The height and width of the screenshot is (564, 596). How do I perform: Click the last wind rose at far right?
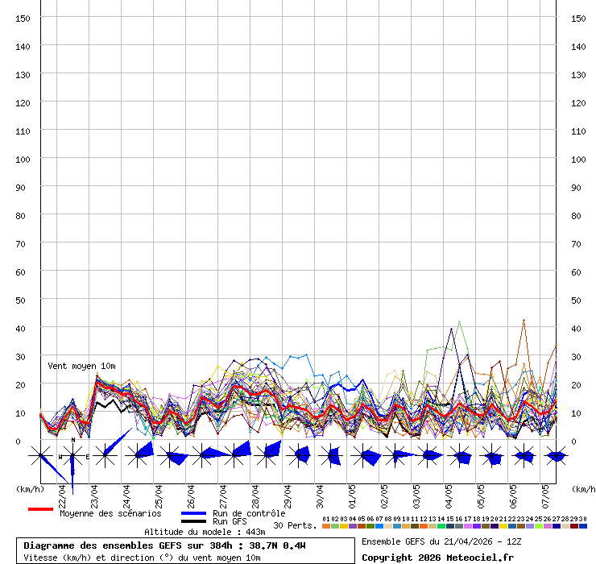point(556,456)
